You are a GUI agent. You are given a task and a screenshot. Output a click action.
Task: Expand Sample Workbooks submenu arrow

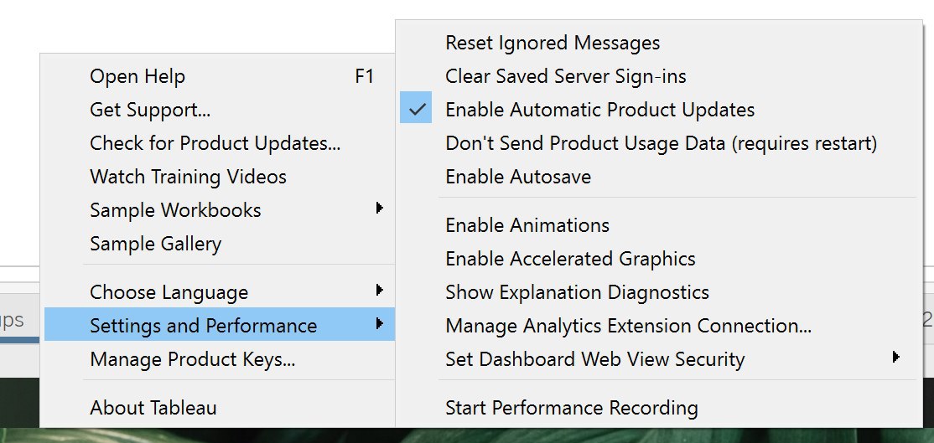point(379,209)
